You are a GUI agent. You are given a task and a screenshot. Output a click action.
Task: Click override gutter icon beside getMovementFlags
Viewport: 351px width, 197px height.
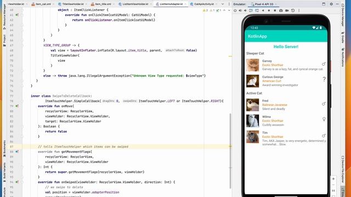tap(17, 152)
